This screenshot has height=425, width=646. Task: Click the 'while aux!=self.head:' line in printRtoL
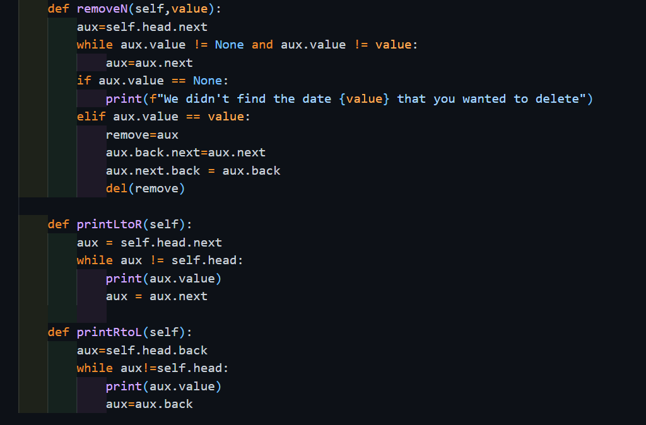tap(153, 368)
